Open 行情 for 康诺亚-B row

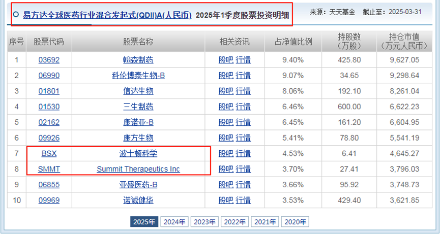point(243,122)
